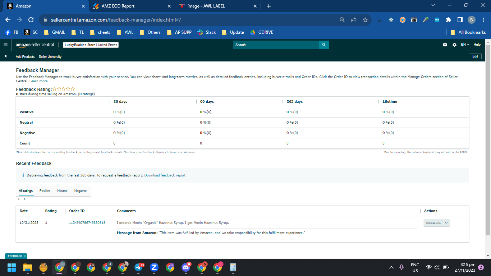Click the orange circle extension icon
The width and height of the screenshot is (491, 276).
(x=403, y=20)
